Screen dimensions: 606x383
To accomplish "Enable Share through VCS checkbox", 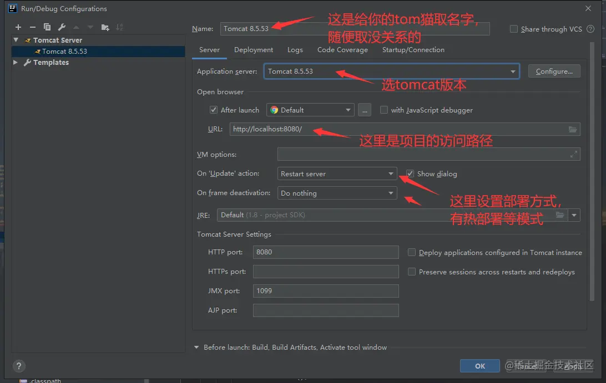I will pyautogui.click(x=514, y=29).
